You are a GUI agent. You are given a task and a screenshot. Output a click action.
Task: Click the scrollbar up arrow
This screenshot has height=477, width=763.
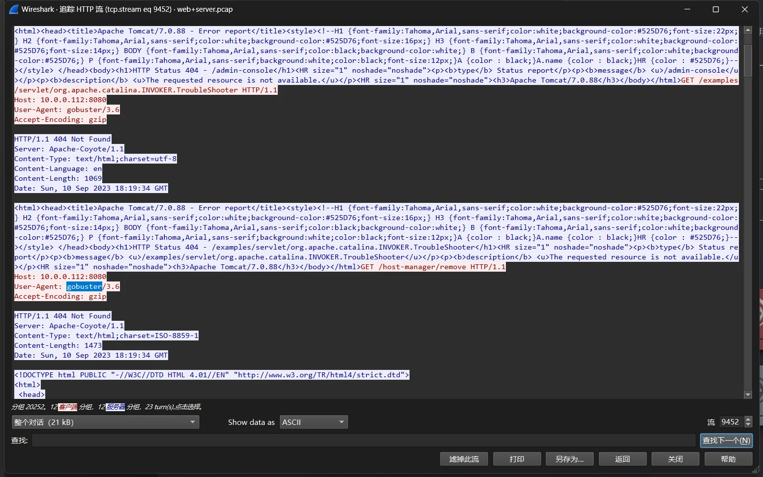[748, 30]
